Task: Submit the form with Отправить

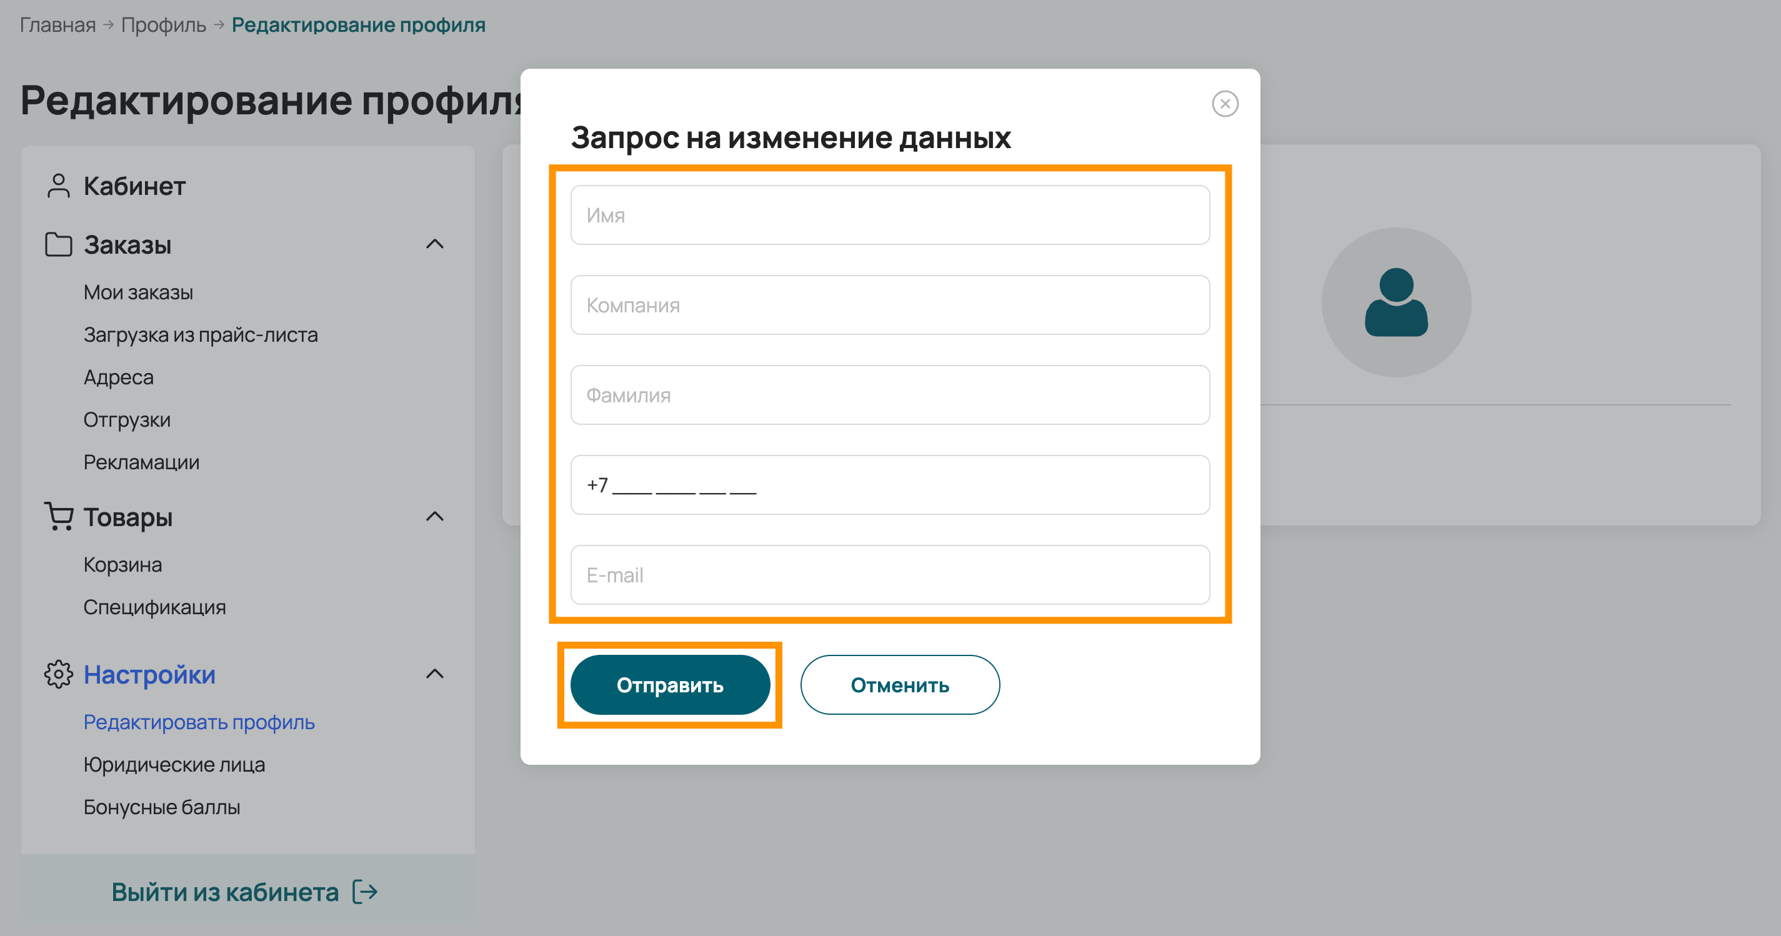Action: [x=670, y=685]
